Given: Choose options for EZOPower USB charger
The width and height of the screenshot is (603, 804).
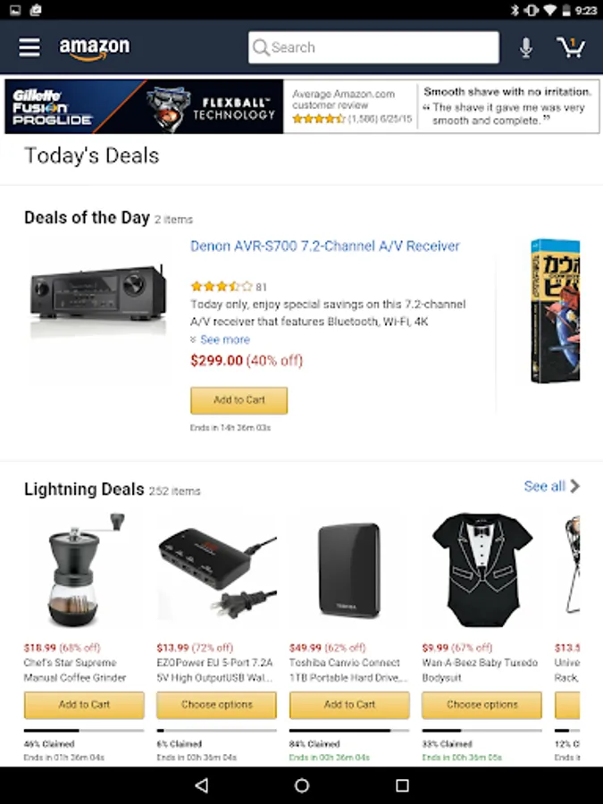Looking at the screenshot, I should [x=216, y=705].
